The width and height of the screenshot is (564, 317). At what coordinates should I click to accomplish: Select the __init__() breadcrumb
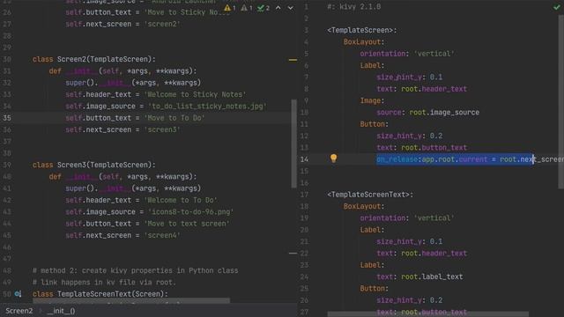tap(61, 311)
